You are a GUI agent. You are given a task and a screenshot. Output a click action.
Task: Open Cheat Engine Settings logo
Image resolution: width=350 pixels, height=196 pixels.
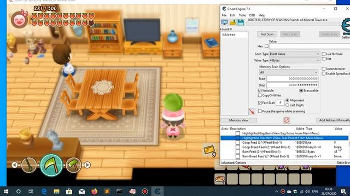pyautogui.click(x=346, y=26)
